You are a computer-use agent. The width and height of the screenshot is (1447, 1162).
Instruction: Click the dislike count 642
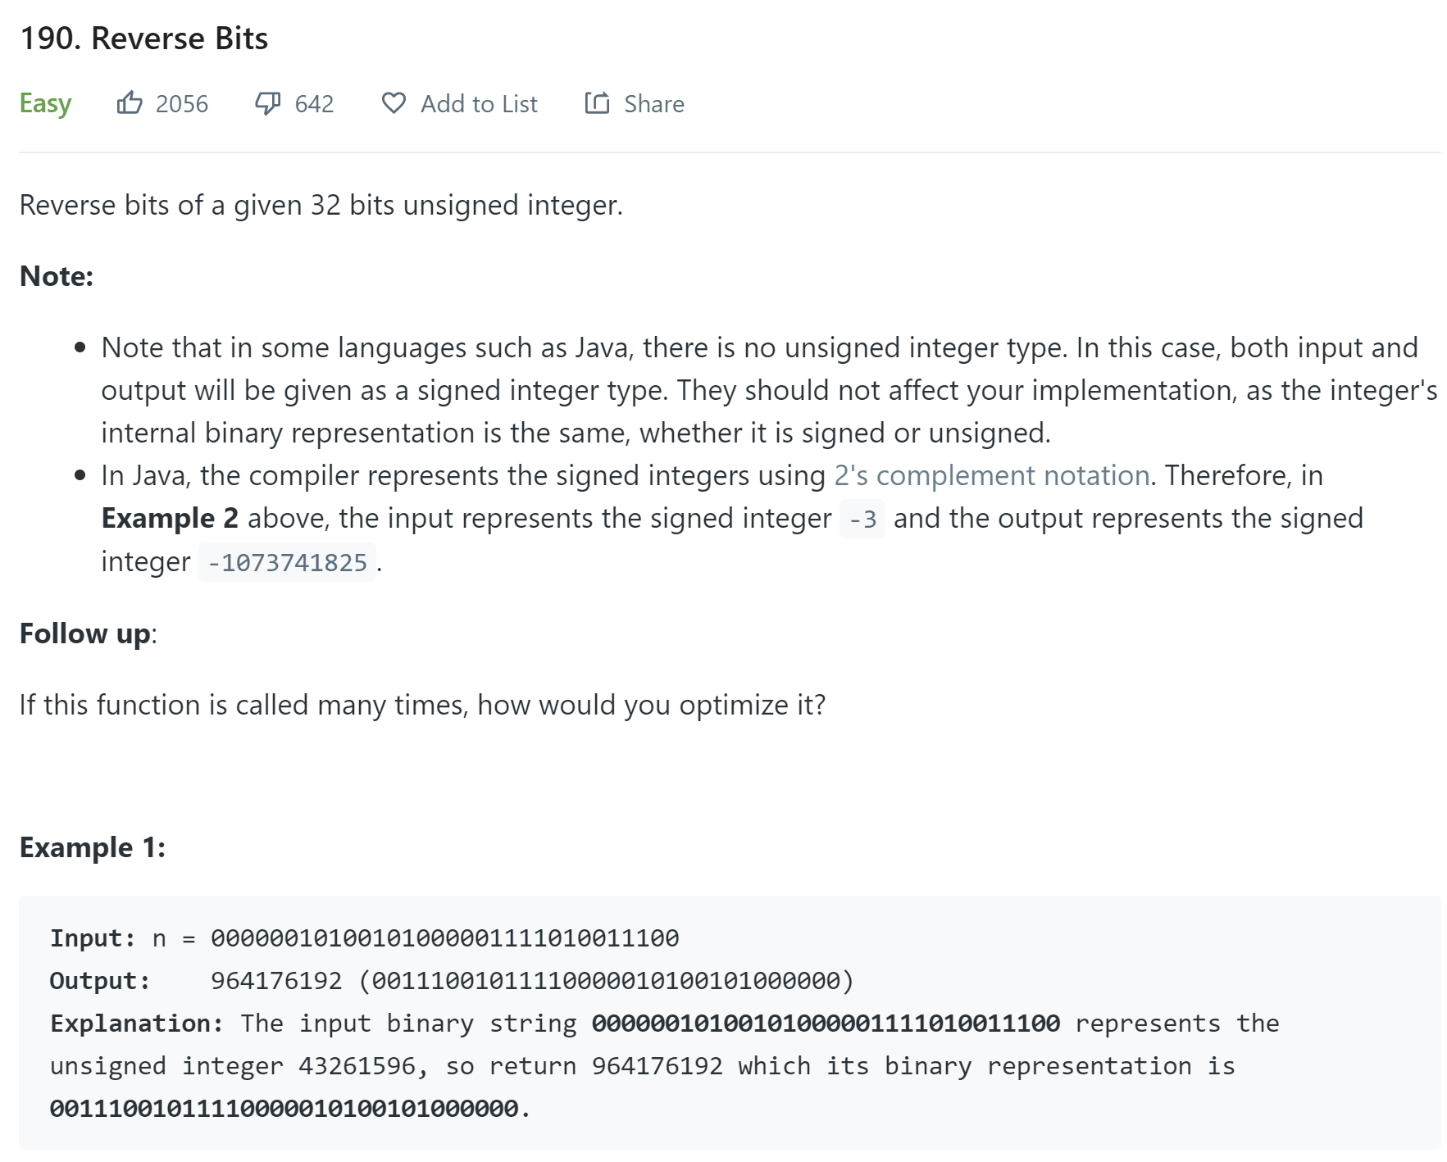click(x=314, y=104)
